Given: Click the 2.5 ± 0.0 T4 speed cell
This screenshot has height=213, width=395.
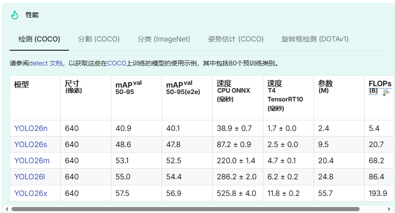Looking at the screenshot, I should click(289, 144).
